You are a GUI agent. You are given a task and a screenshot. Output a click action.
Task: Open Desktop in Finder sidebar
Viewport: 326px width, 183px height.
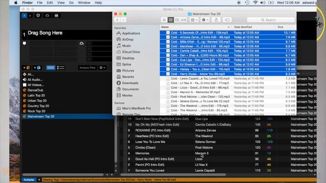(128, 58)
